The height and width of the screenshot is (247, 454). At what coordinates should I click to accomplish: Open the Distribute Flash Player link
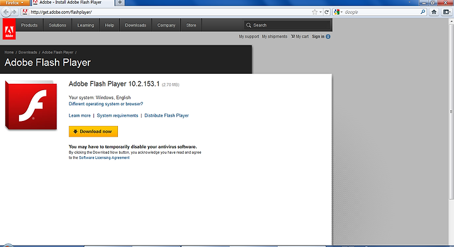coord(166,115)
